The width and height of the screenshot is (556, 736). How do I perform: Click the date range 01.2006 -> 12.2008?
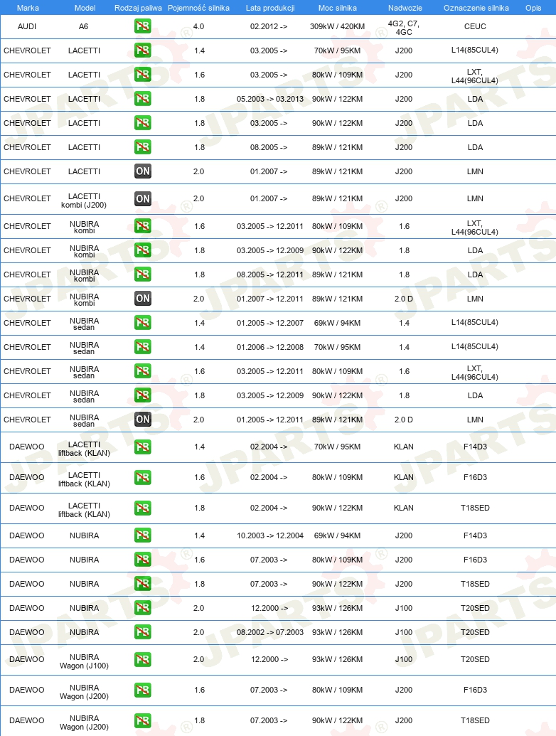(x=270, y=347)
